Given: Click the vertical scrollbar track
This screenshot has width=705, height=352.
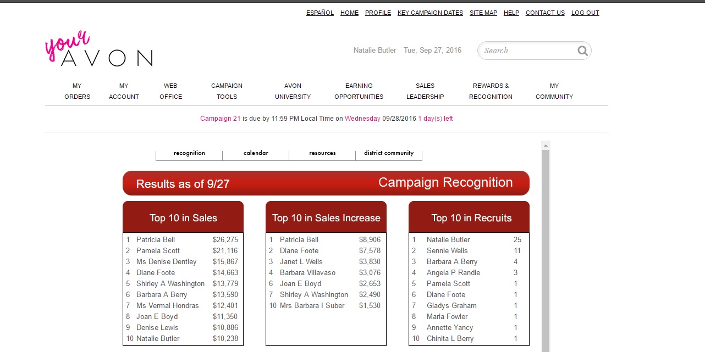Looking at the screenshot, I should pos(546,247).
